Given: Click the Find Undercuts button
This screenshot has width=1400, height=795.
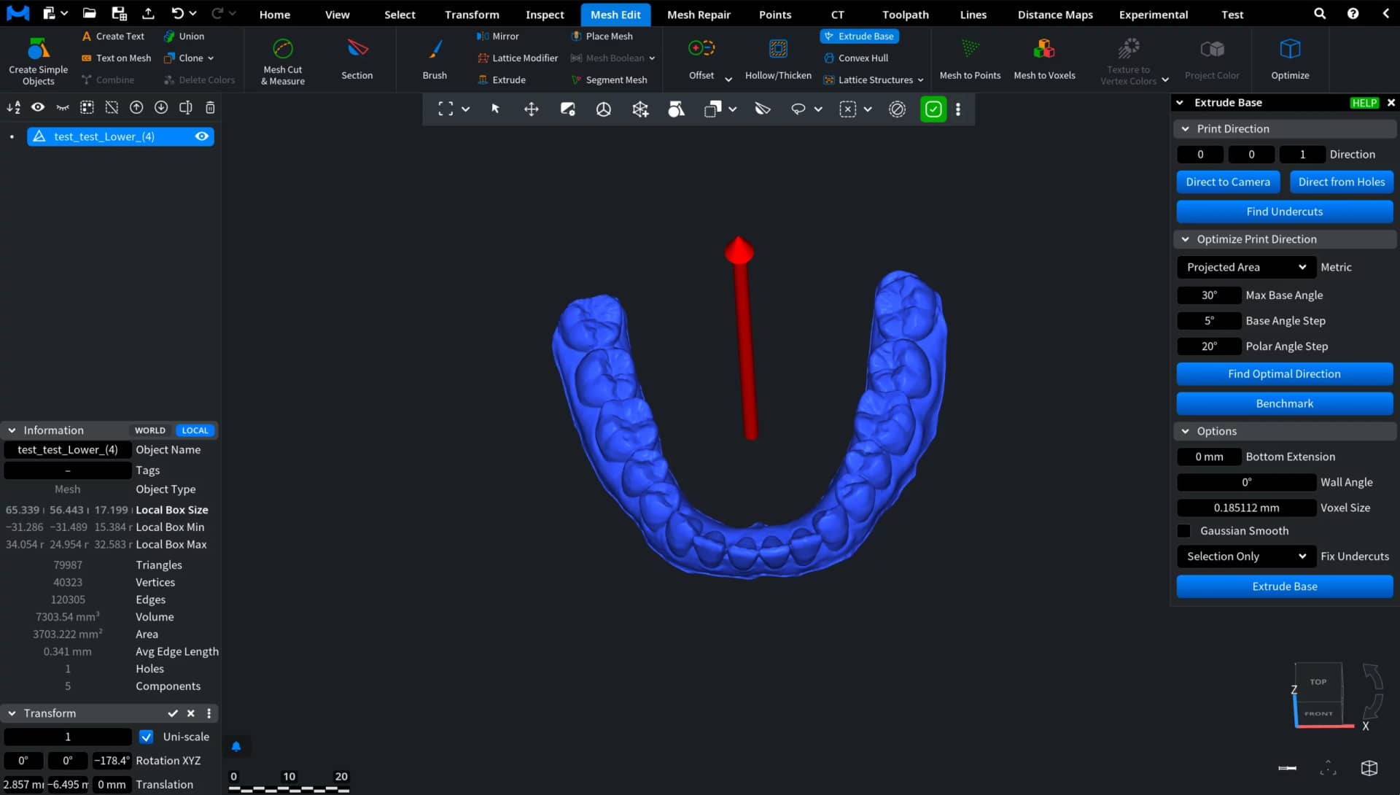Looking at the screenshot, I should click(1284, 212).
